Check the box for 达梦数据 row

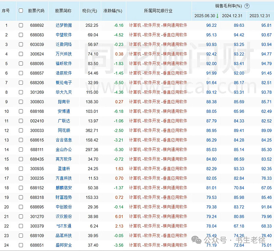(x=21, y=25)
